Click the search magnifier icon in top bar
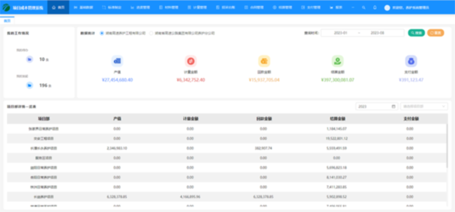Screen dimensions: 455x212 click(363, 7)
